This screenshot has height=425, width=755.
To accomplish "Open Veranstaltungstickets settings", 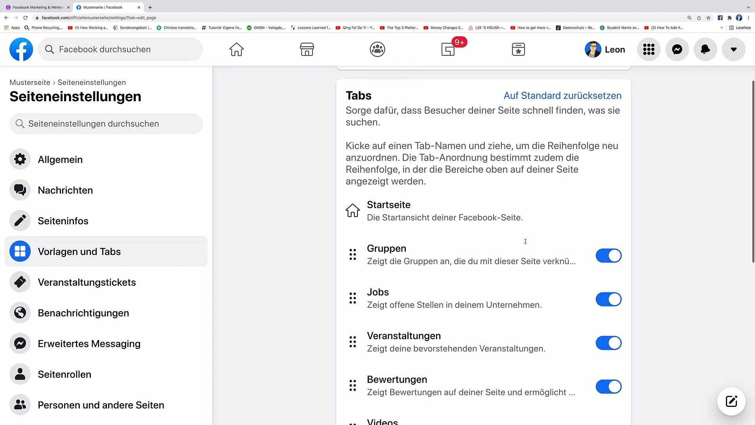I will 106,282.
